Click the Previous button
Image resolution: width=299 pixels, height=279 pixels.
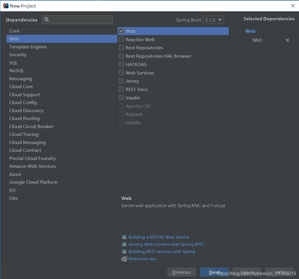(x=182, y=272)
